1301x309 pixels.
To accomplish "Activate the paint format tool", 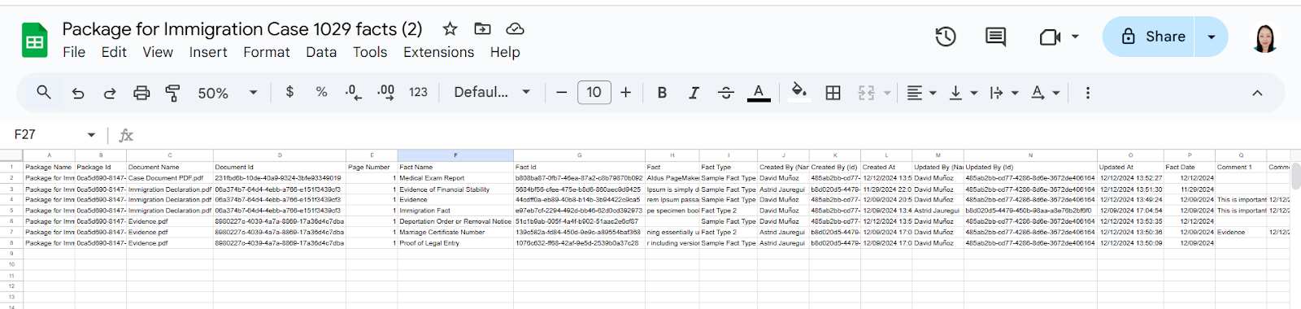I will tap(172, 93).
